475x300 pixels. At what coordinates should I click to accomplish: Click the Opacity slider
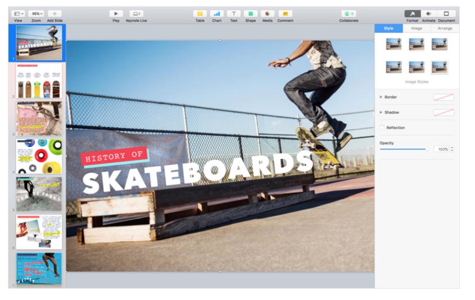(x=404, y=149)
